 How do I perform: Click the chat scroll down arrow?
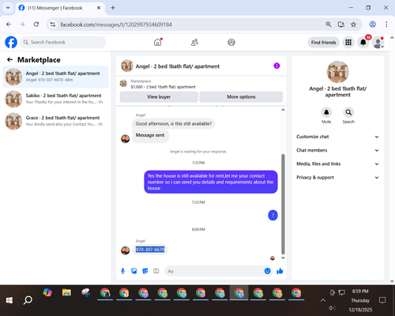tap(283, 258)
